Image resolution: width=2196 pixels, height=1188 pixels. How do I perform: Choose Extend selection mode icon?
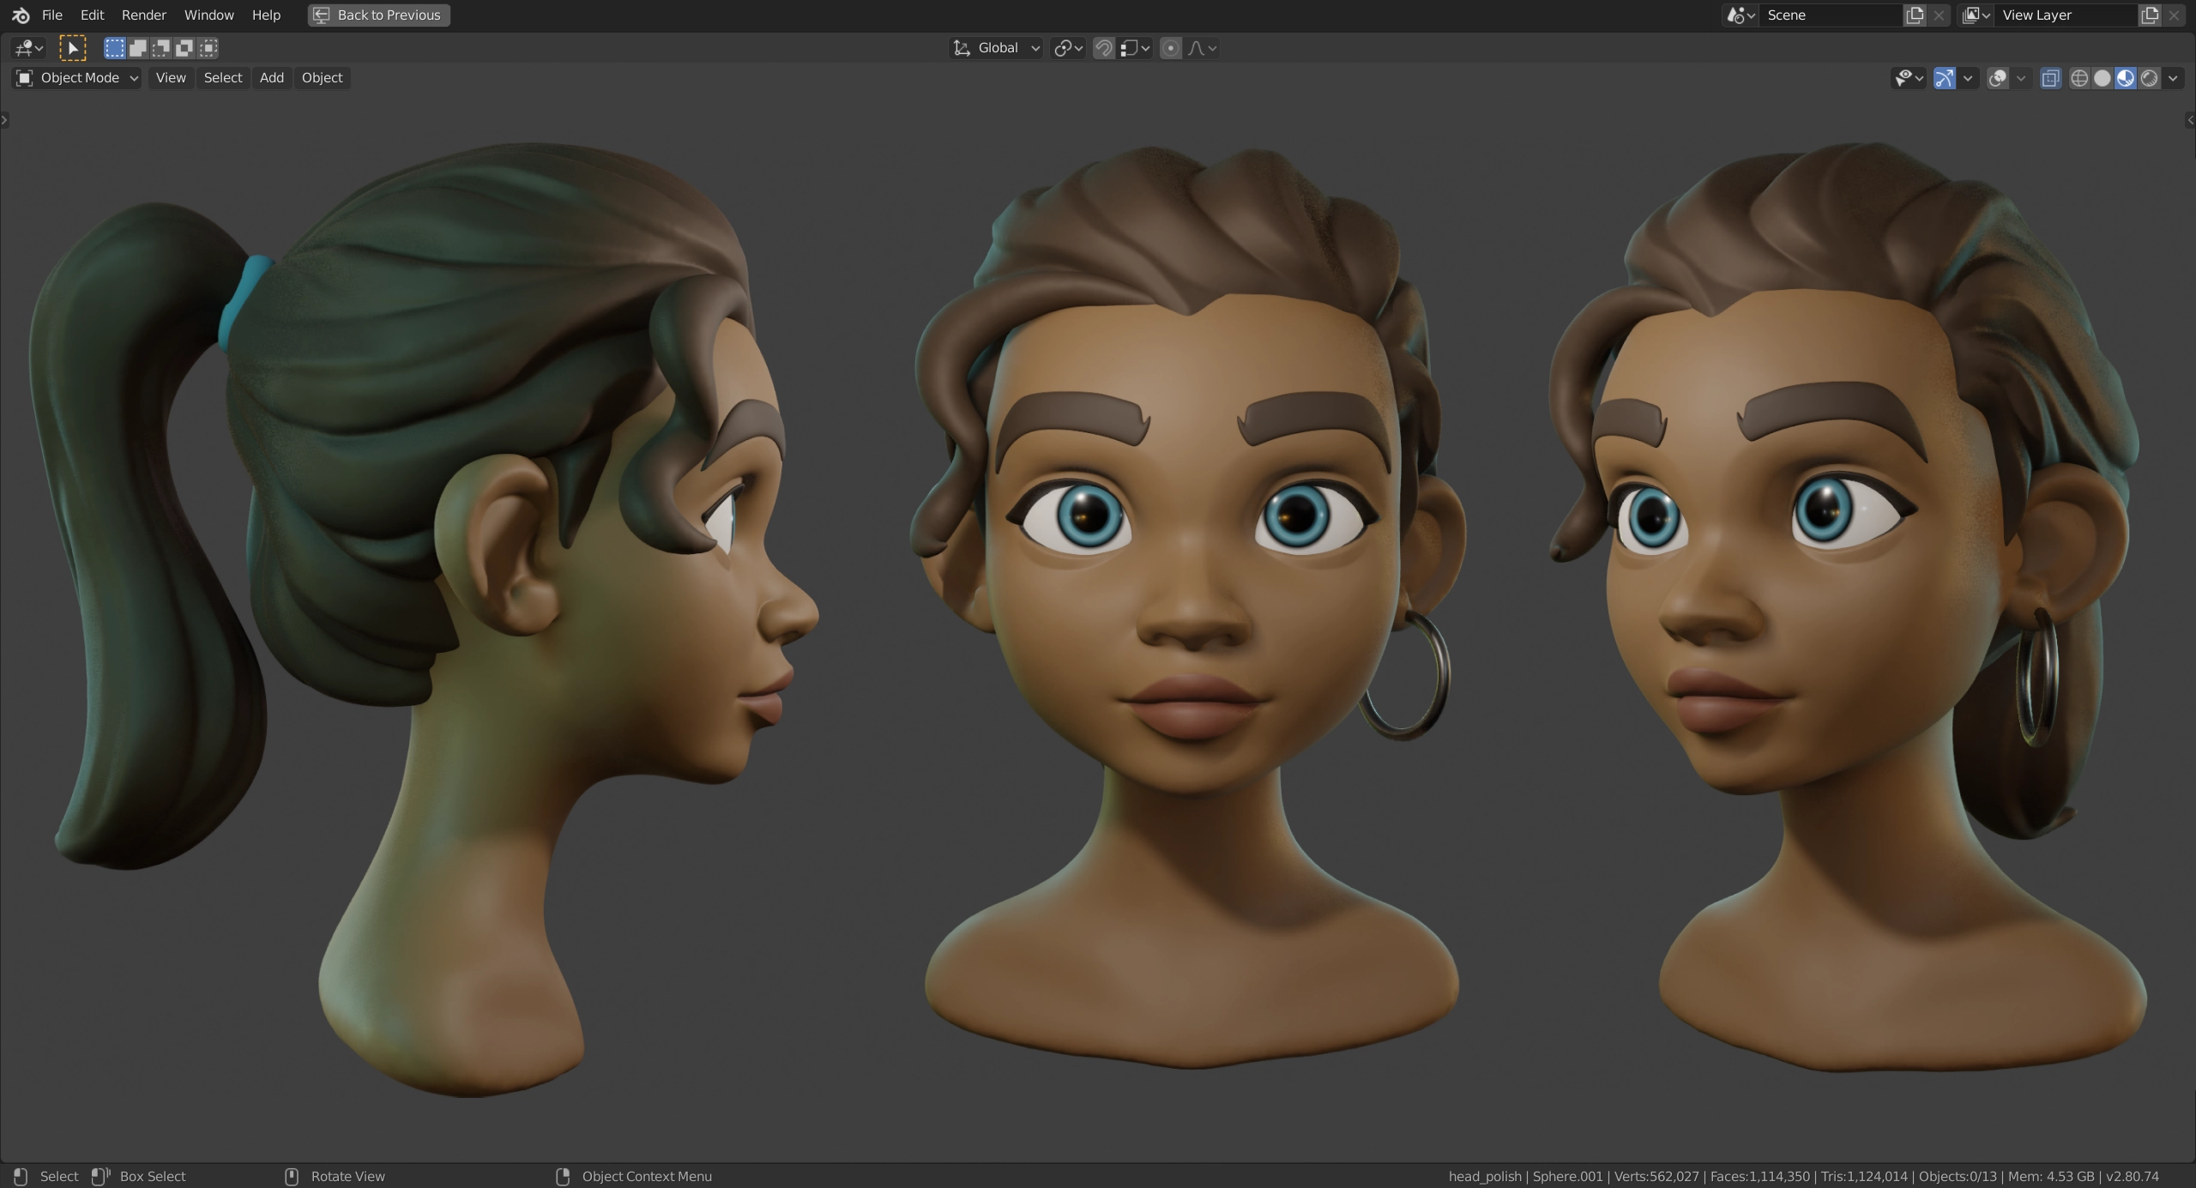[x=138, y=48]
